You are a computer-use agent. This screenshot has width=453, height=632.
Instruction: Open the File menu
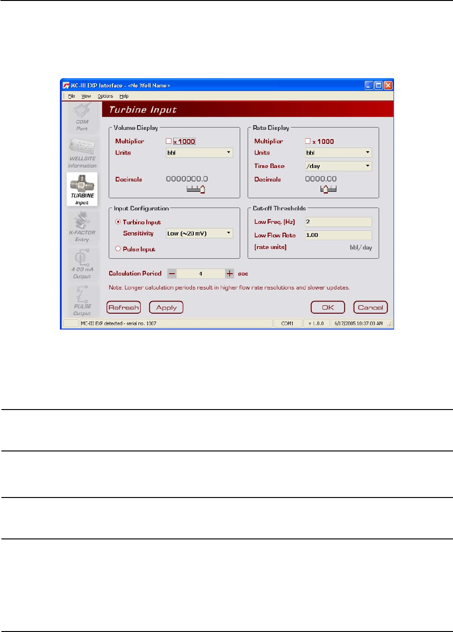[x=72, y=96]
